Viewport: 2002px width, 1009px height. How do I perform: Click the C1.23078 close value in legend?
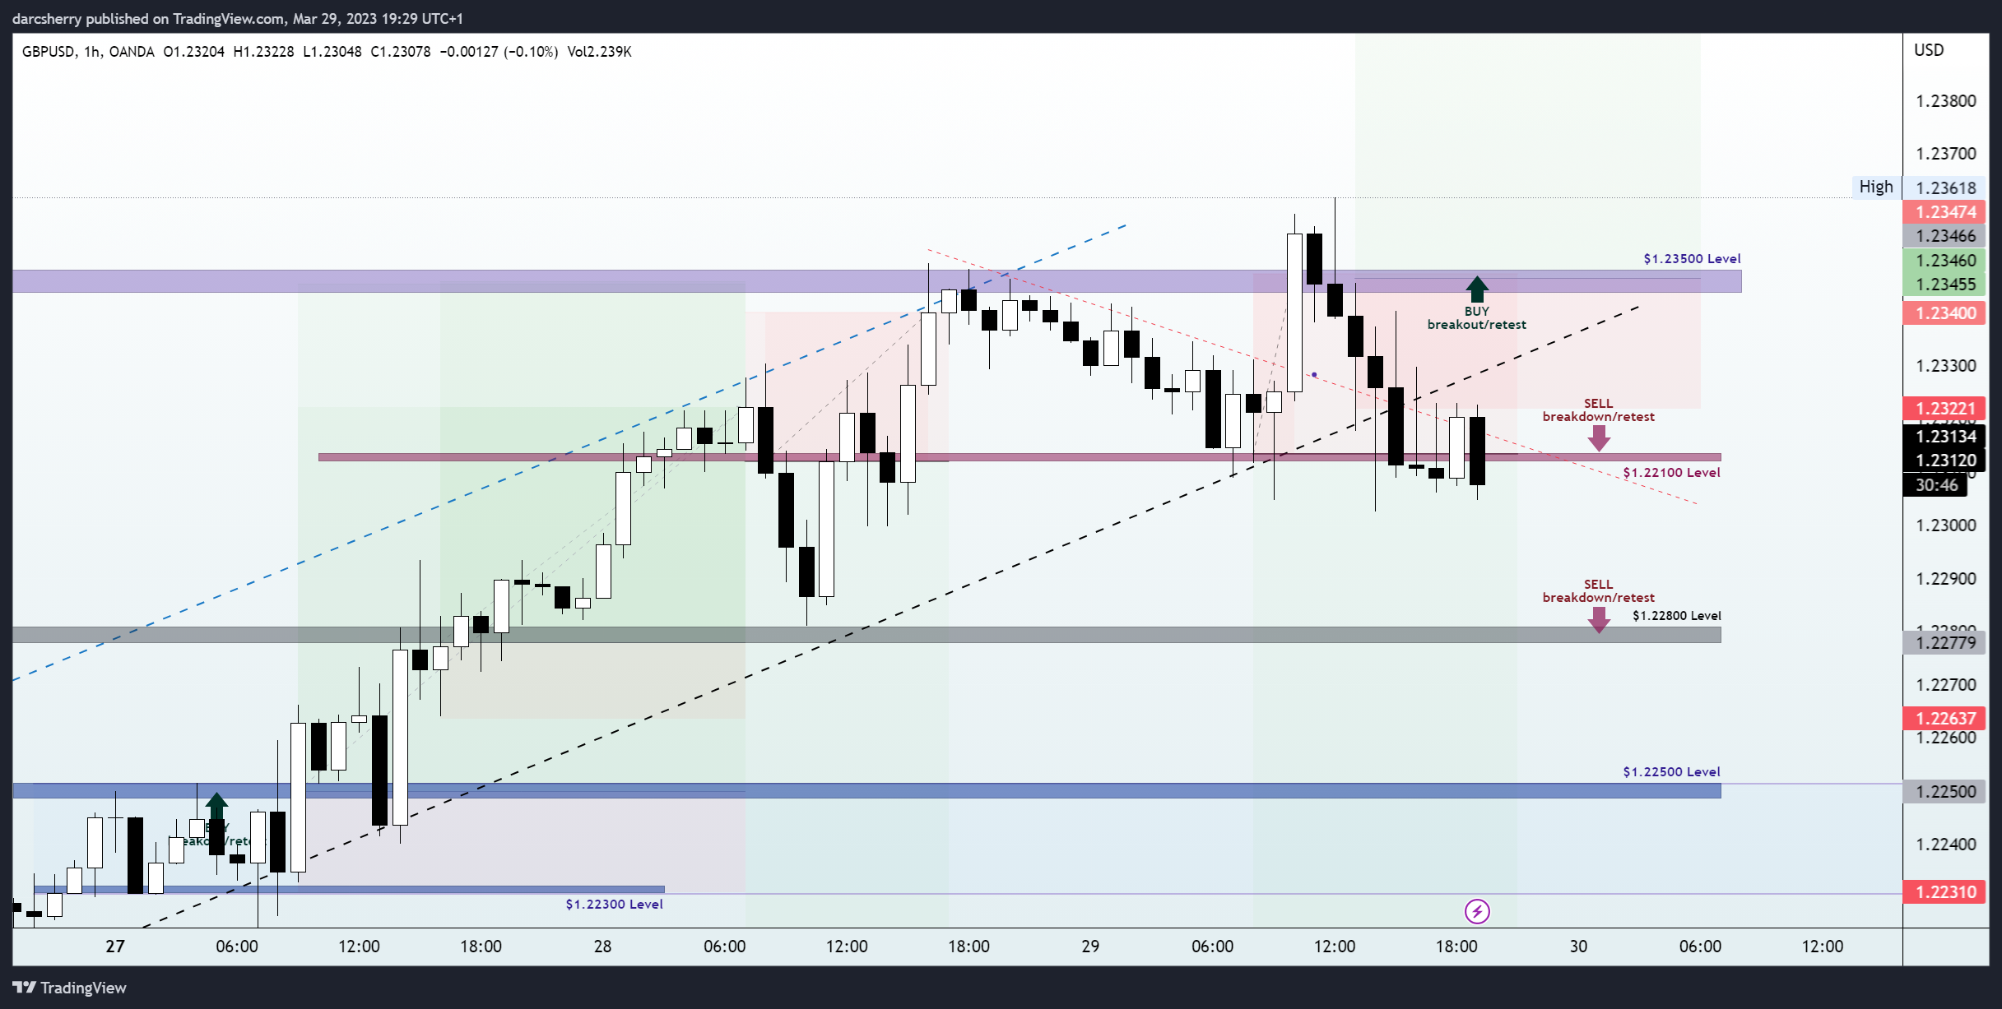(400, 51)
